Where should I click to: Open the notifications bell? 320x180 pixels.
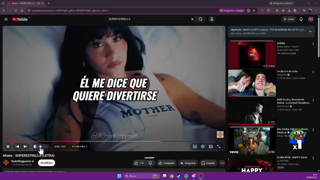pos(301,19)
